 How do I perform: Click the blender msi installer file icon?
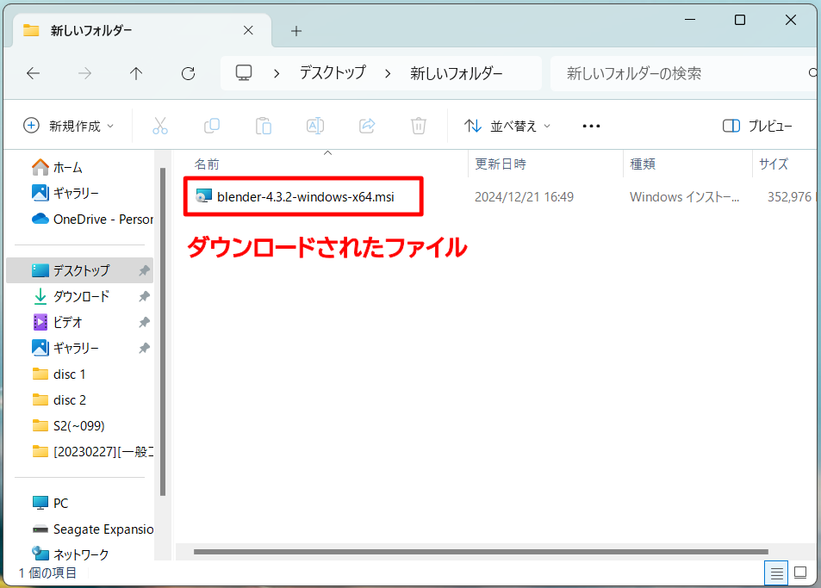point(203,196)
